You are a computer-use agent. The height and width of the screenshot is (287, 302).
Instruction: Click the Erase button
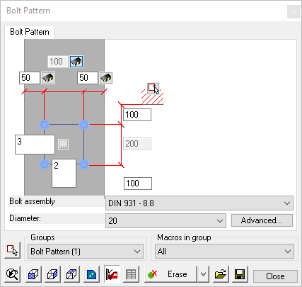170,274
